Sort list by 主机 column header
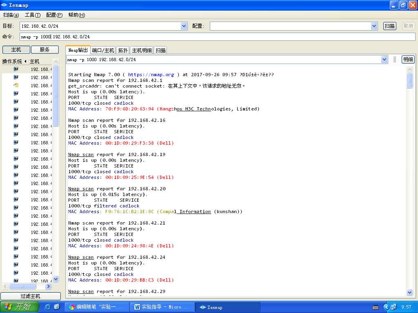Viewport: 418px width, 313px height. (40, 62)
